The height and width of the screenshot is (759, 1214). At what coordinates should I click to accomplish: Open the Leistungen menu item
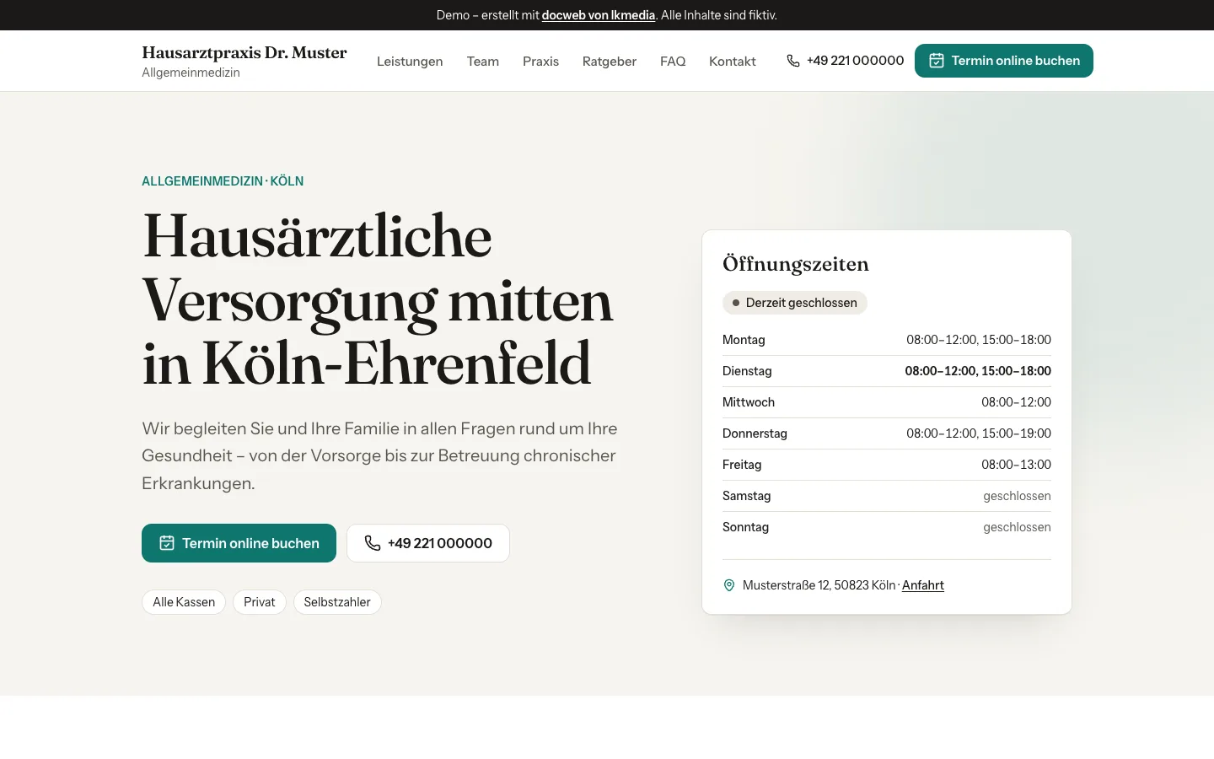click(x=410, y=62)
